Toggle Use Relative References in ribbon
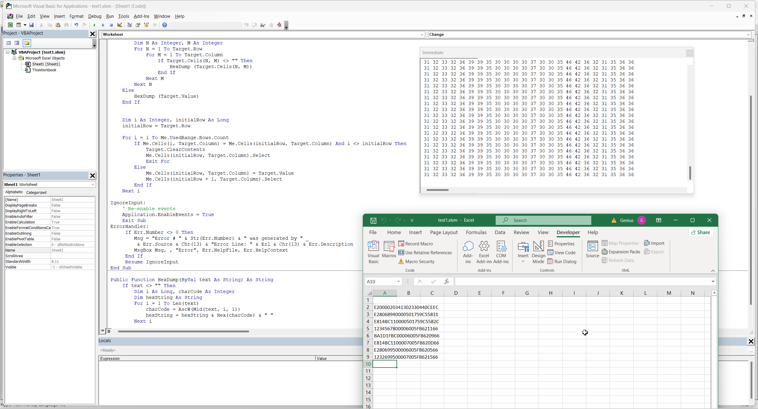This screenshot has height=409, width=758. (x=428, y=252)
